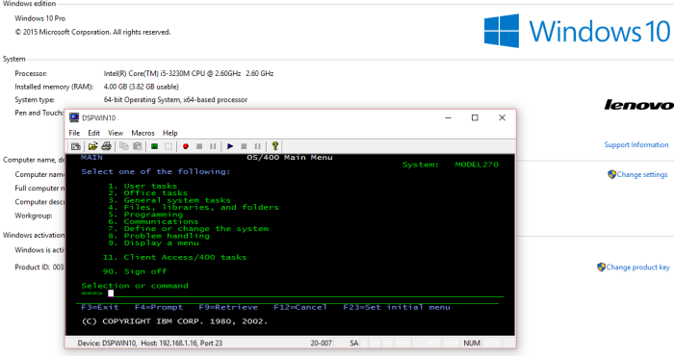The height and width of the screenshot is (356, 674).
Task: Click the pause button beside the red record dot
Action: 213,146
